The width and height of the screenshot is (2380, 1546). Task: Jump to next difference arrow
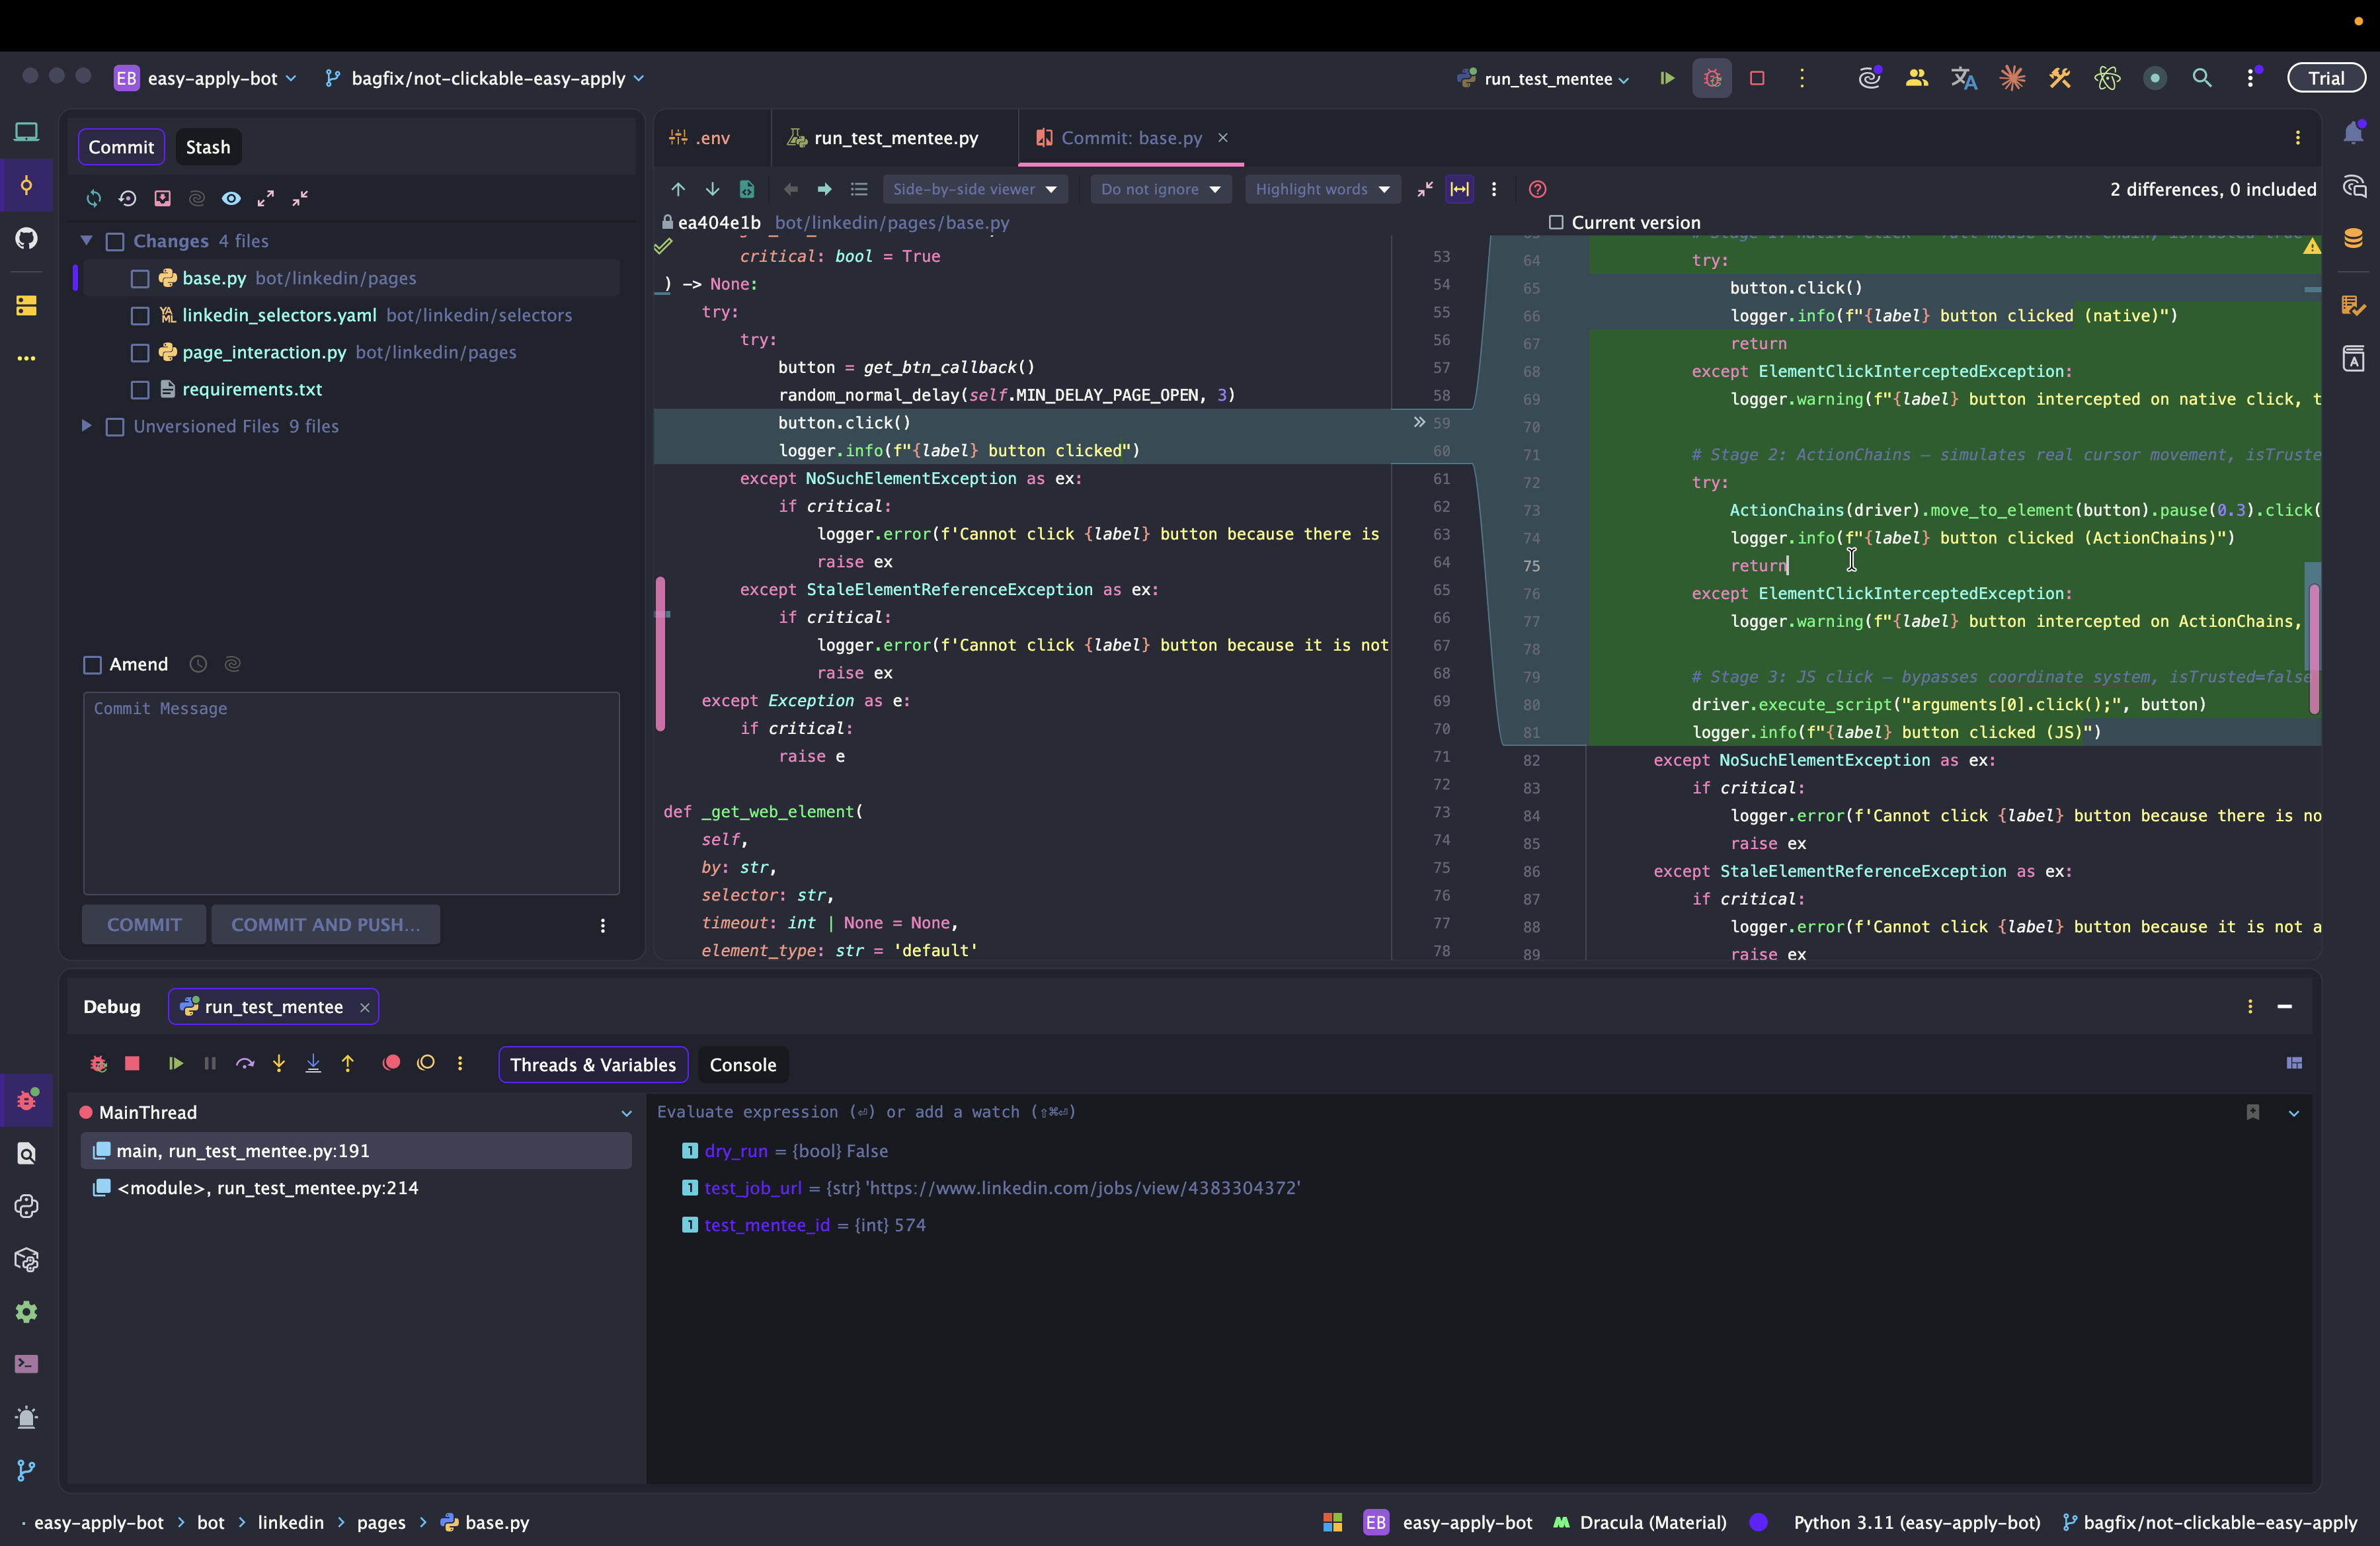point(712,189)
